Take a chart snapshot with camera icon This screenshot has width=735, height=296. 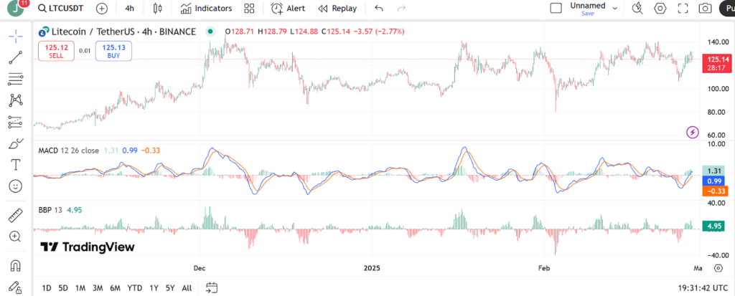(x=705, y=8)
